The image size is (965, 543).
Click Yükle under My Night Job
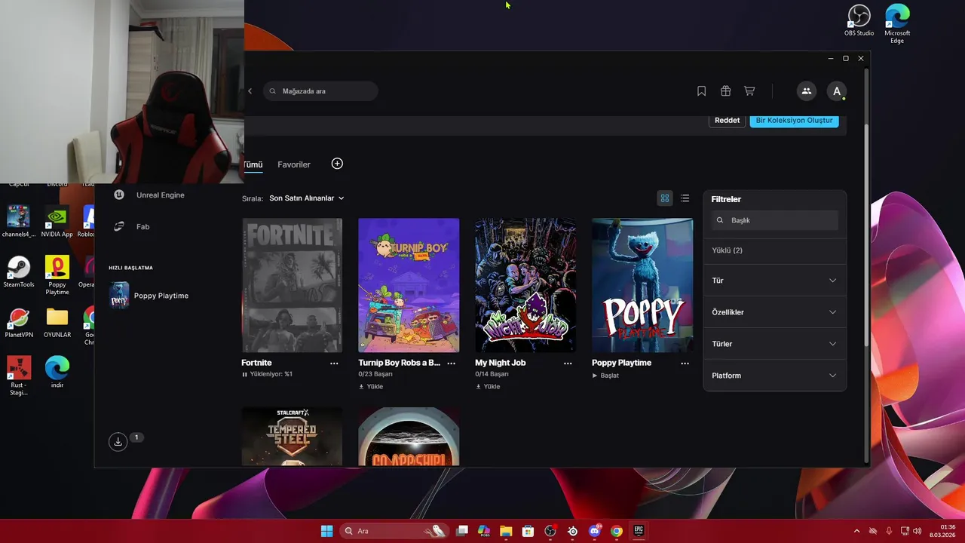click(x=488, y=386)
